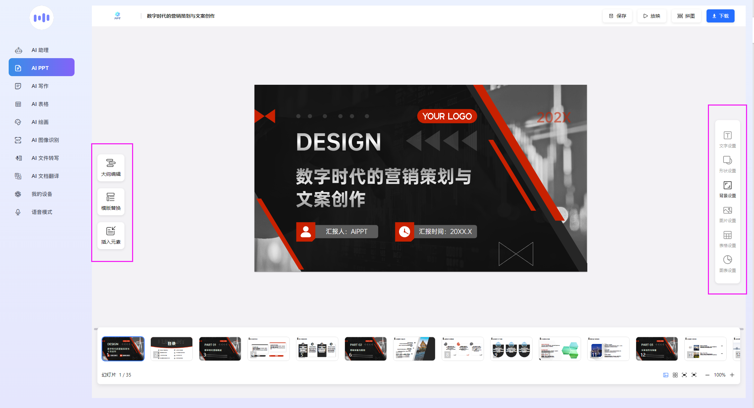The image size is (754, 408).
Task: Open 表格设置 table settings
Action: pos(727,239)
